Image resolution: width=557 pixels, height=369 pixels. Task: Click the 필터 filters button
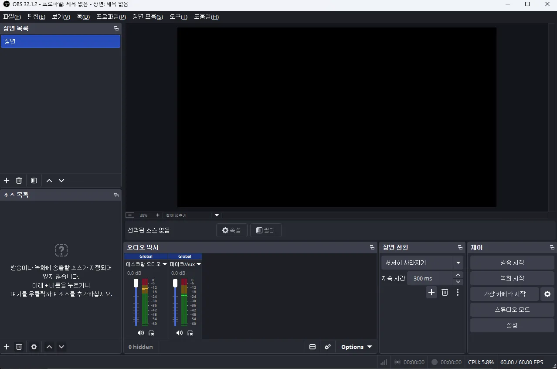pyautogui.click(x=266, y=230)
